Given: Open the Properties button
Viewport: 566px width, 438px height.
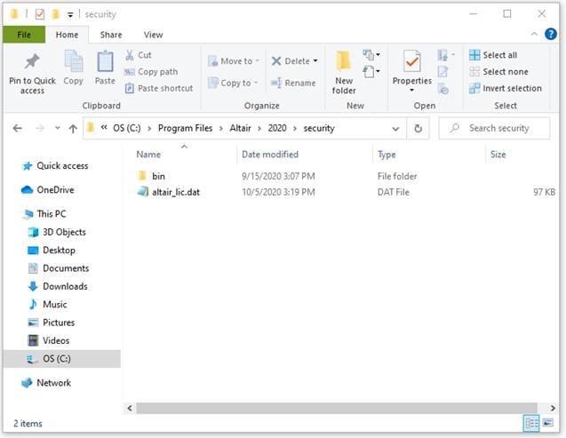Looking at the screenshot, I should 412,70.
